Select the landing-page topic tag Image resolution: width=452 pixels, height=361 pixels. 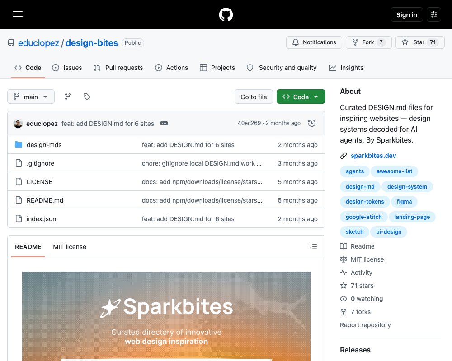point(412,217)
